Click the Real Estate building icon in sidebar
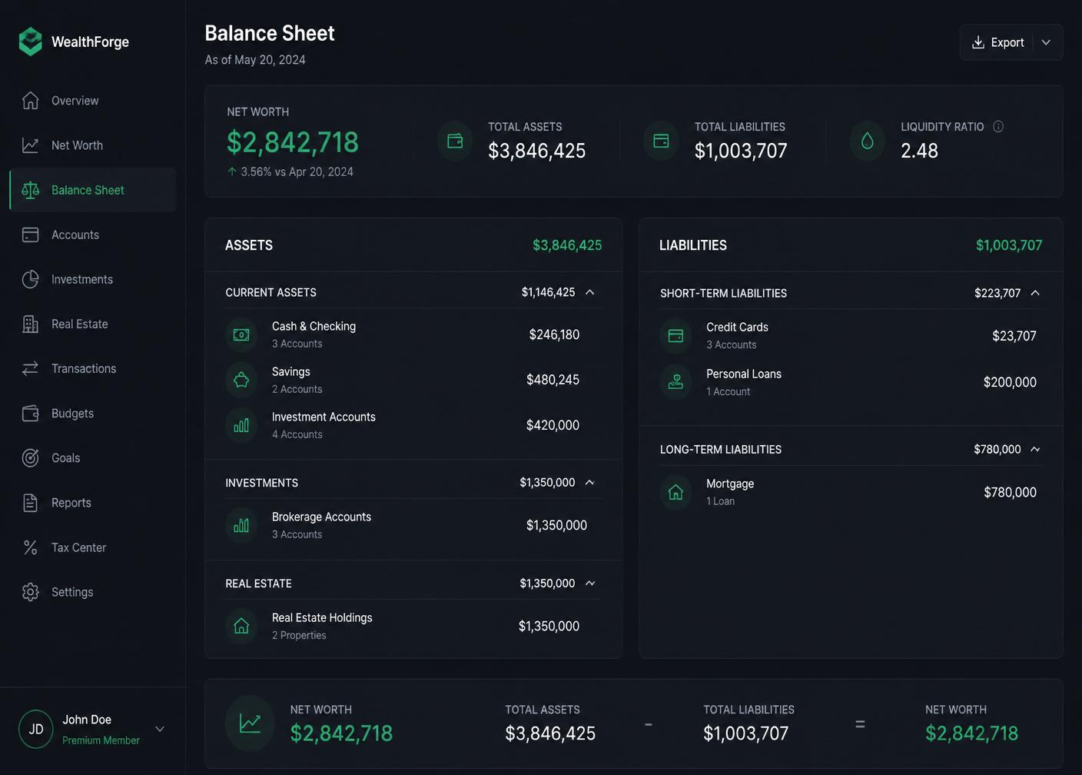This screenshot has width=1082, height=775. point(31,324)
